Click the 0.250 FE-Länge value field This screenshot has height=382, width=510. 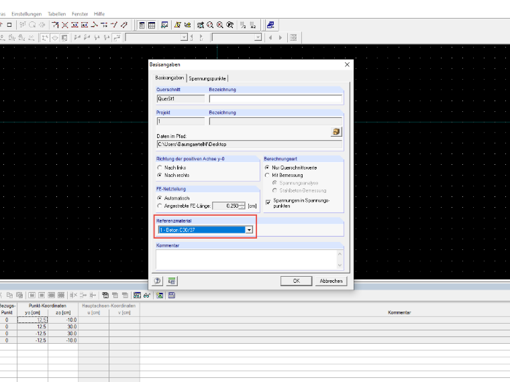[226, 206]
